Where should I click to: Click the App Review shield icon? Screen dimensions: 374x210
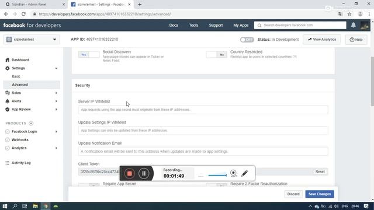coord(8,109)
